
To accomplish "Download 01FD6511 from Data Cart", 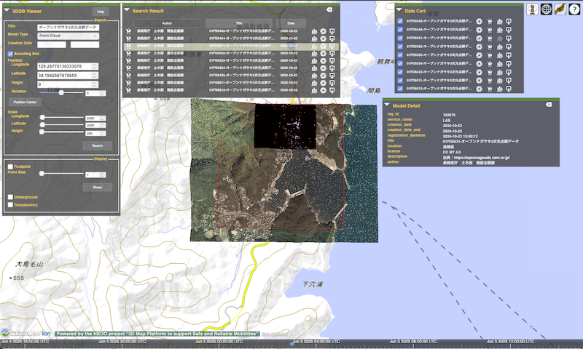I will (509, 81).
